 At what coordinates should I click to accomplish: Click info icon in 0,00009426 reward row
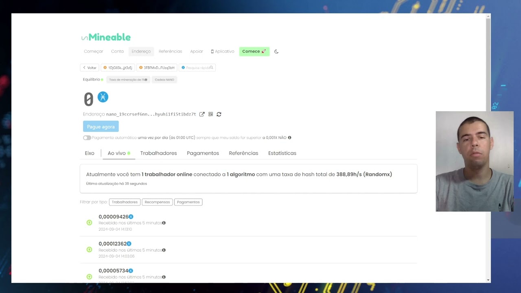[164, 223]
